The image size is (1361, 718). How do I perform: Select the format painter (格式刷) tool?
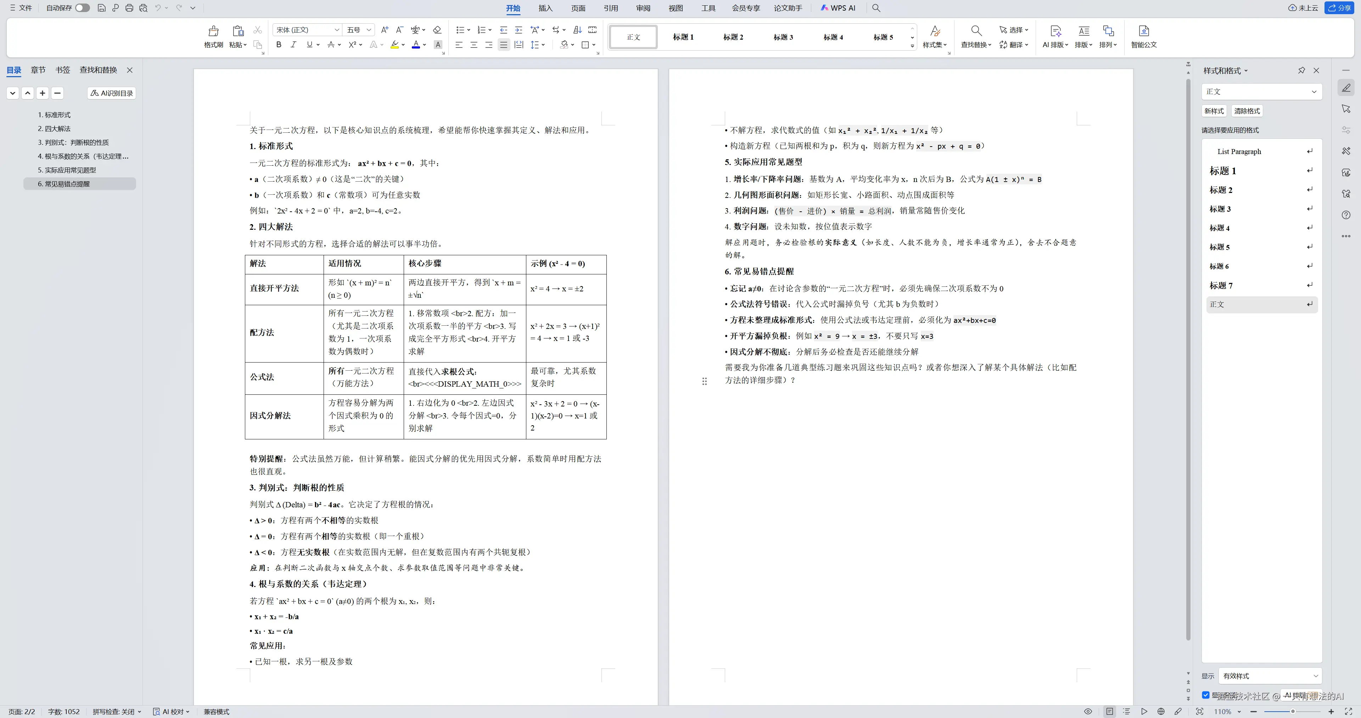pyautogui.click(x=213, y=37)
